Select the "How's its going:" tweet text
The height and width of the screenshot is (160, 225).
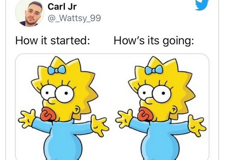point(154,41)
